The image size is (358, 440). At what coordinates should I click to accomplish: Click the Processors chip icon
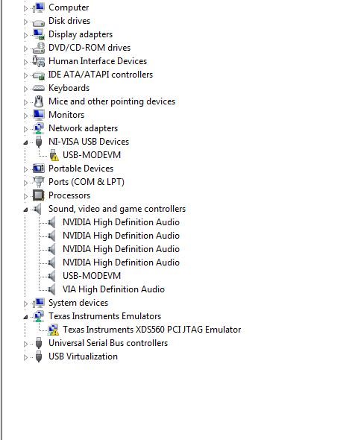pyautogui.click(x=39, y=195)
